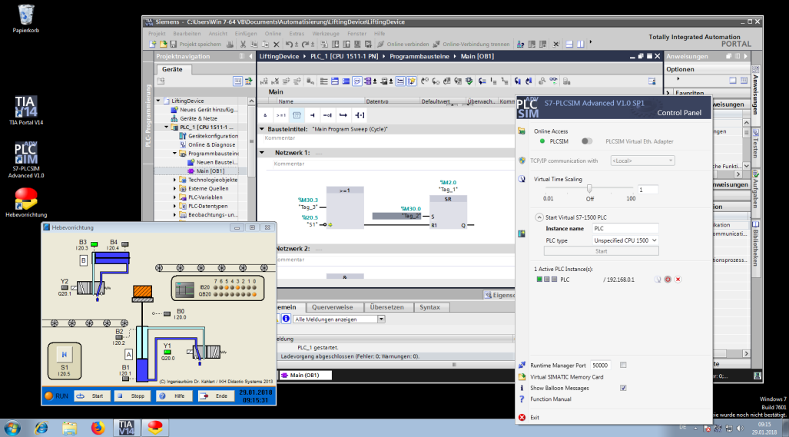Collapse Netzwerk 1 with its triangle
The height and width of the screenshot is (437, 789).
(x=262, y=152)
